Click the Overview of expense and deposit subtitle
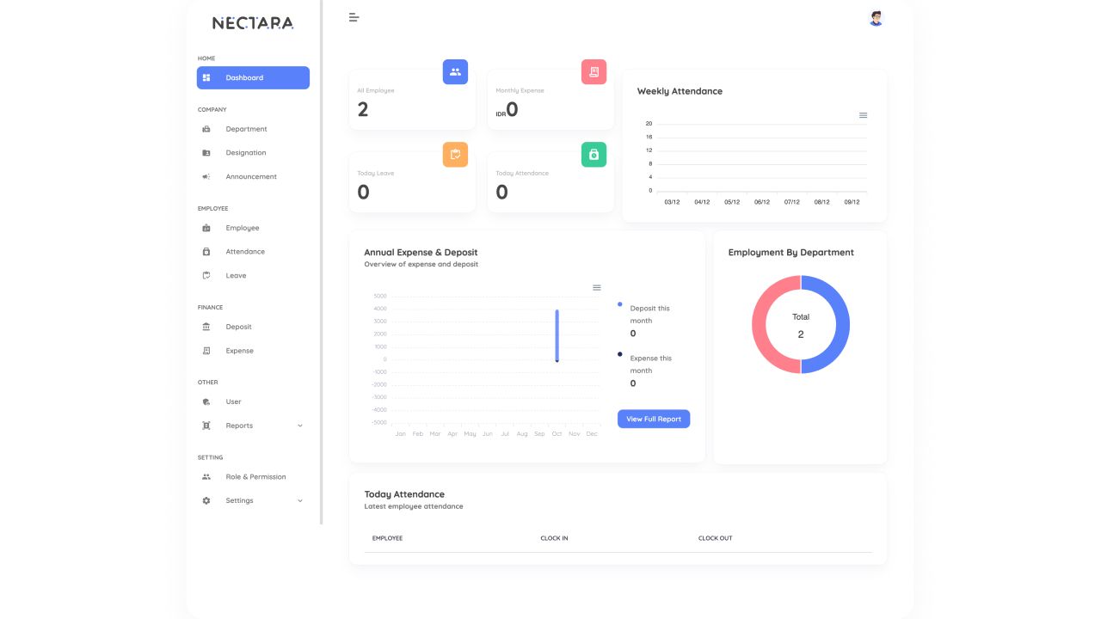 coord(421,265)
